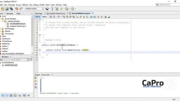Click the Save All icon

[11, 9]
